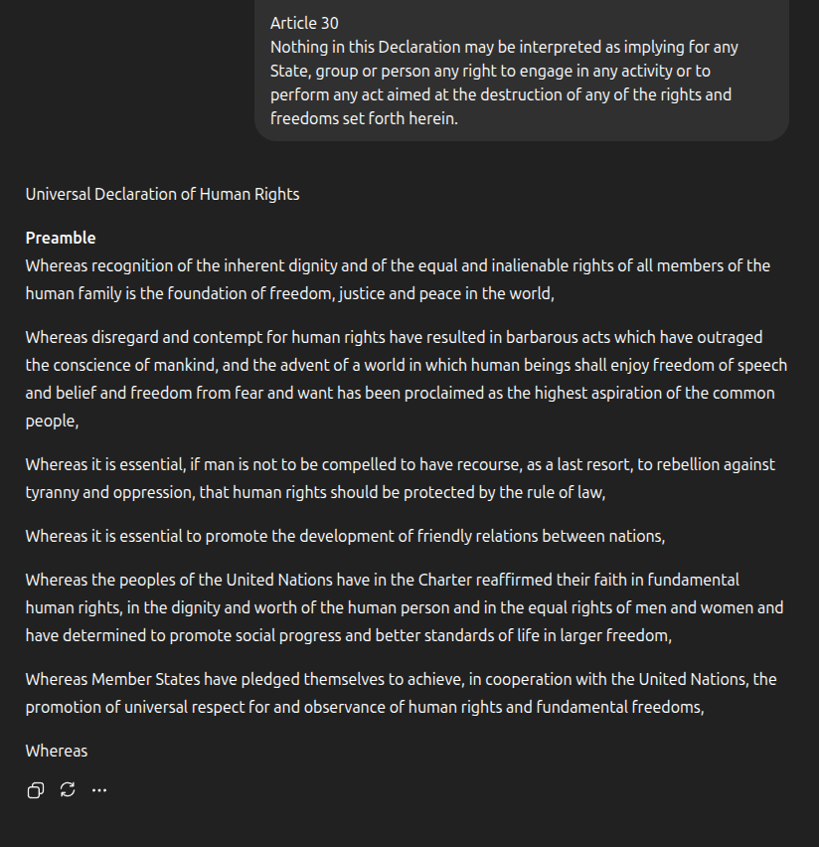Click the paragraph mentioning barbarous acts

coord(398,379)
